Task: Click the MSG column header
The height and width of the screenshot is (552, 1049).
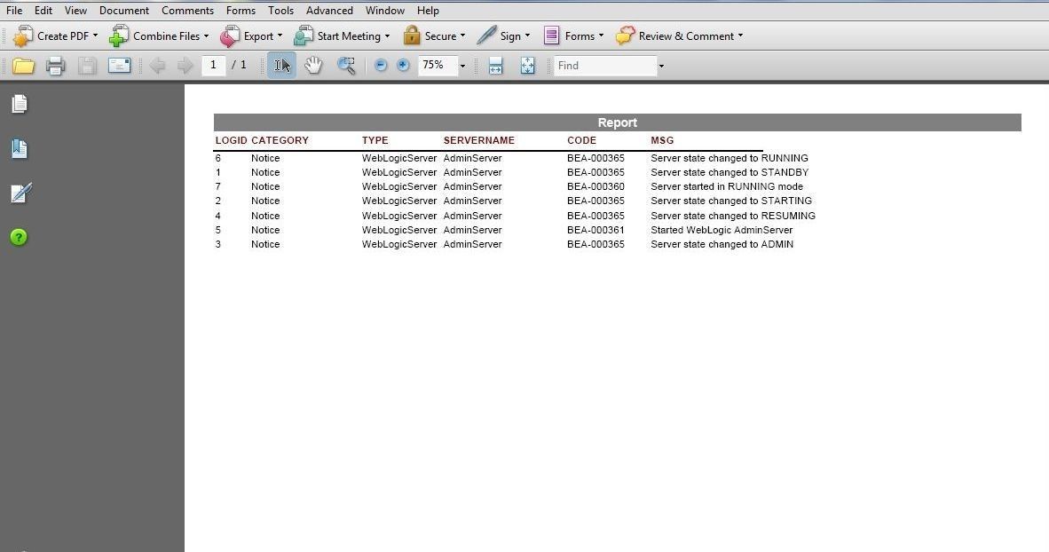Action: click(x=662, y=140)
